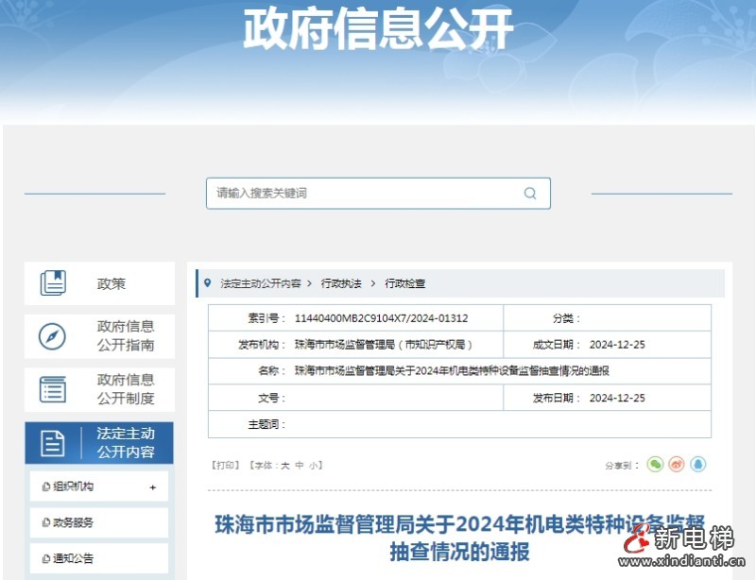Image resolution: width=756 pixels, height=580 pixels.
Task: Select the 法定主动公开内容 document icon
Action: click(x=53, y=441)
